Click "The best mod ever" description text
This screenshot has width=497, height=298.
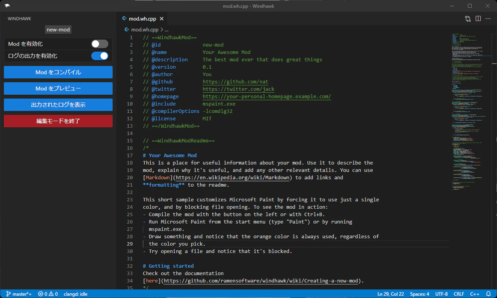coord(228,60)
